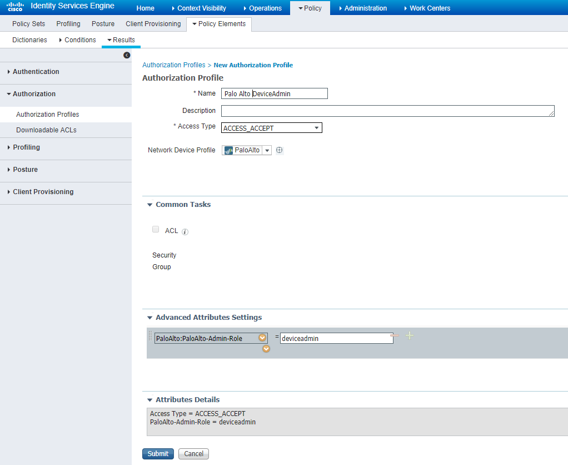Open Network Device Profile PaloAlto dropdown
This screenshot has height=465, width=568.
267,150
